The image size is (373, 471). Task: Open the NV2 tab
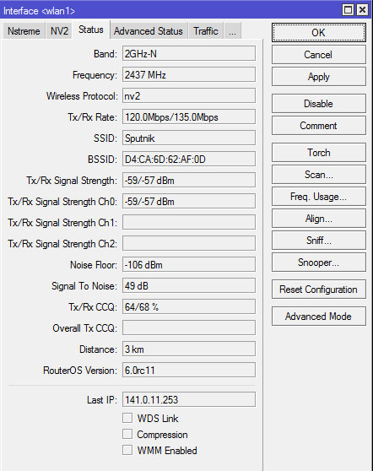tap(59, 31)
